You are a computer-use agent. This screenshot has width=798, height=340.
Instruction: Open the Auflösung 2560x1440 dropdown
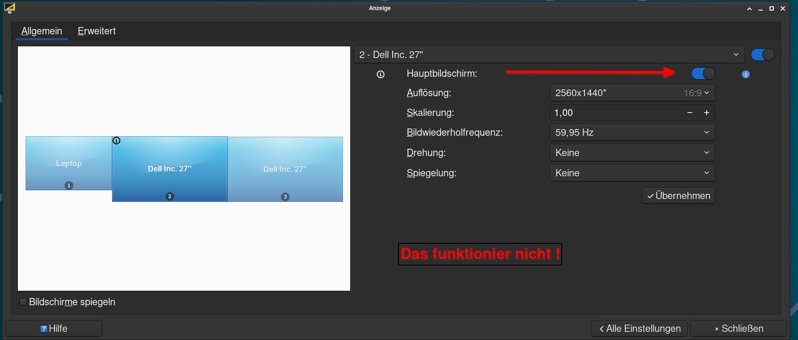632,93
